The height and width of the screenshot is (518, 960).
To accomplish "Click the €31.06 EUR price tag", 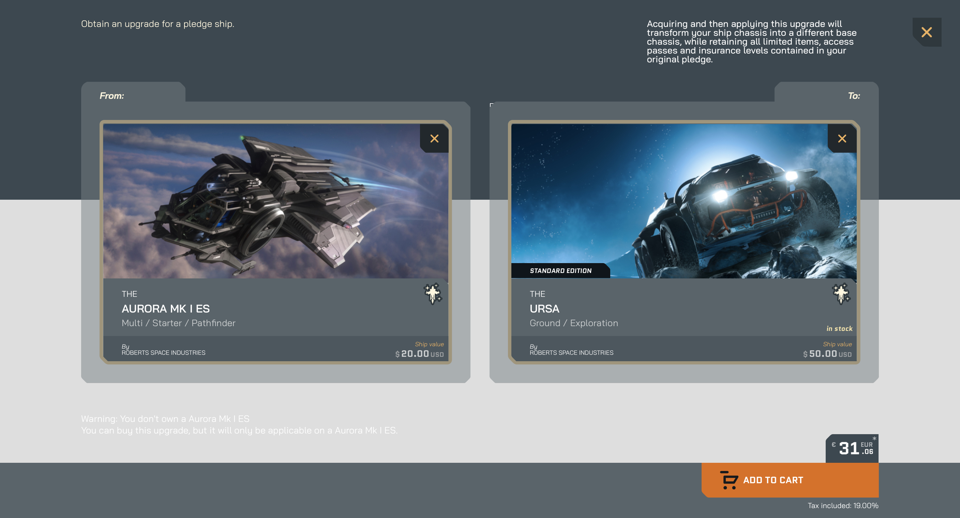I will [852, 448].
